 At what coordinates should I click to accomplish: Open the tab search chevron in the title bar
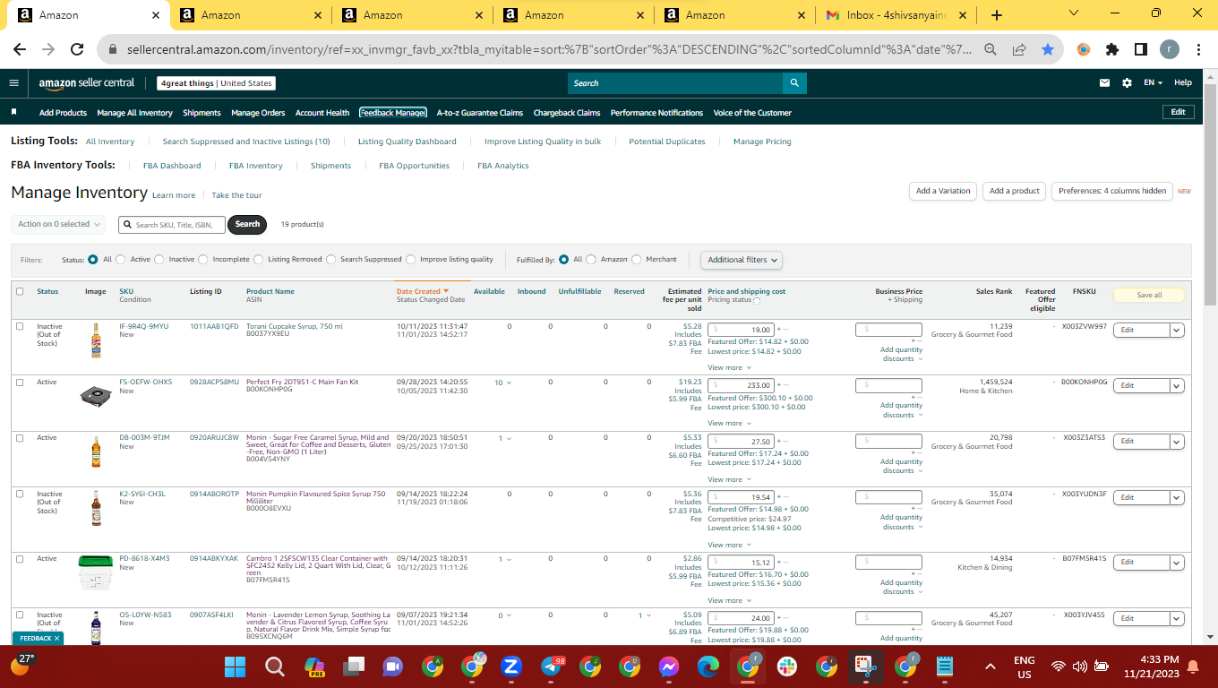[x=1075, y=13]
